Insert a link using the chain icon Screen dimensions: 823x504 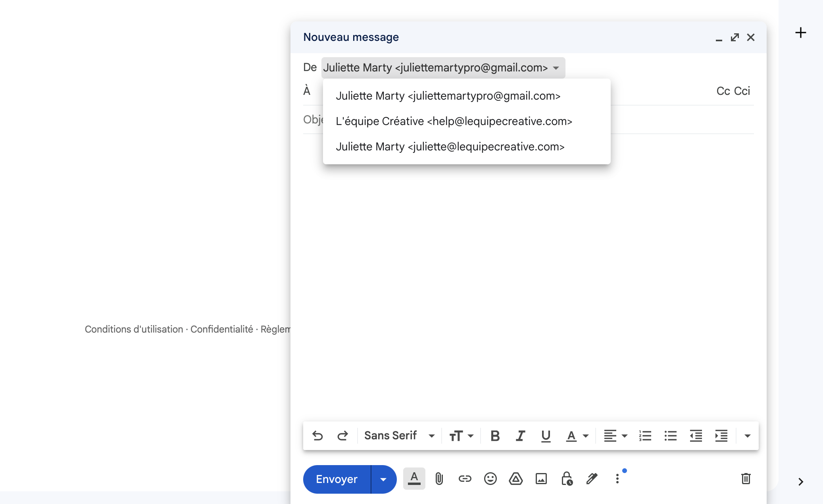click(x=465, y=479)
